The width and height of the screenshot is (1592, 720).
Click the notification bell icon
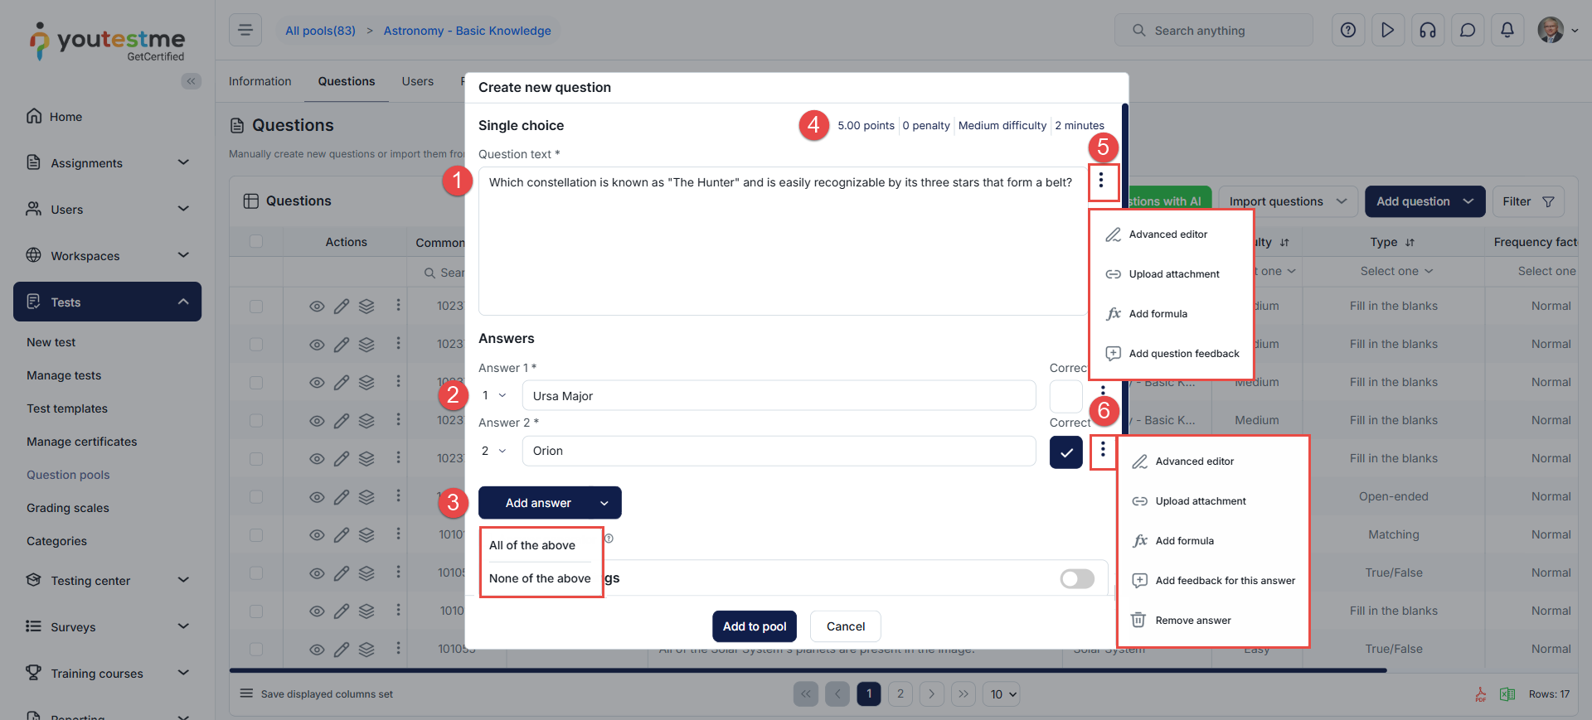(1507, 31)
